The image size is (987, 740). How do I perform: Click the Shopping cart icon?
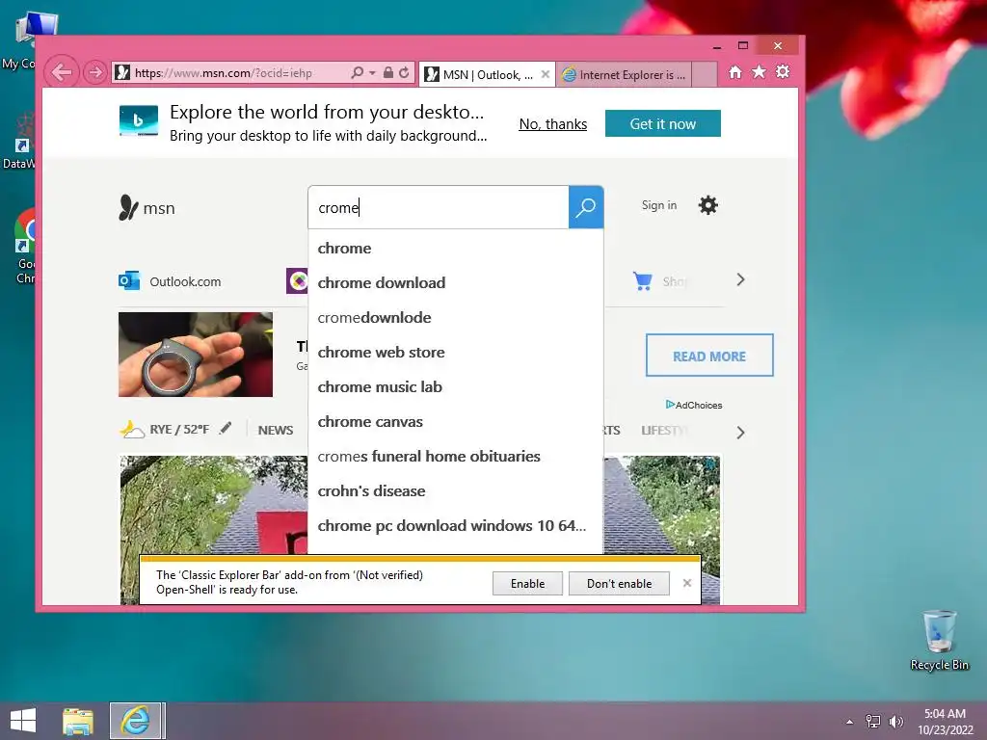point(643,280)
